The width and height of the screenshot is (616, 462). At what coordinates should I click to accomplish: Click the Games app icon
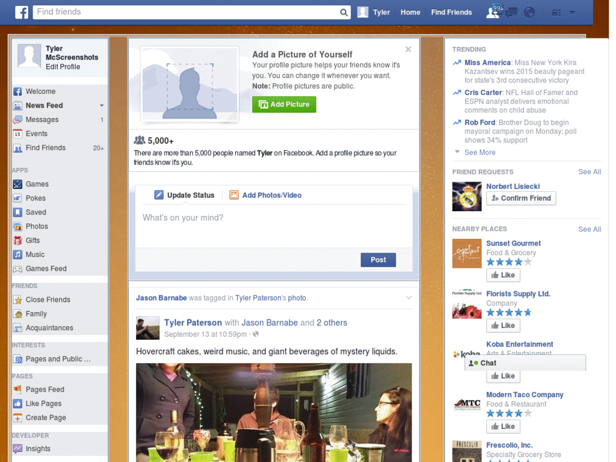17,184
